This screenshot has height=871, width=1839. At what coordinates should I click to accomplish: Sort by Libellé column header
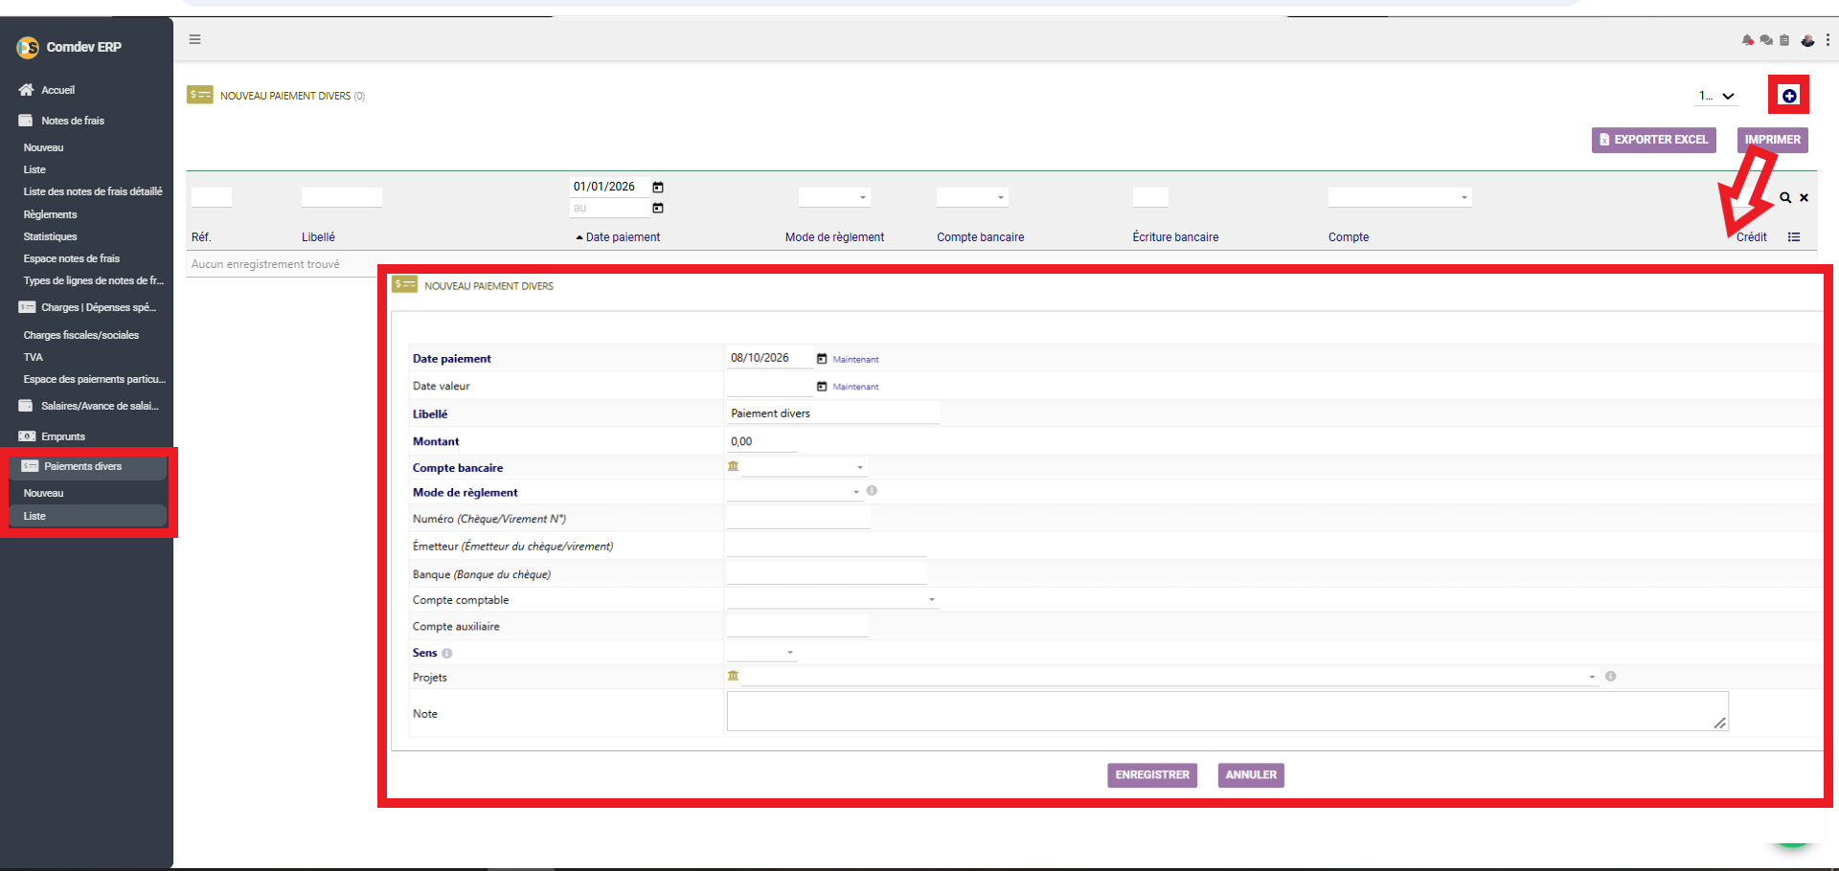tap(318, 237)
